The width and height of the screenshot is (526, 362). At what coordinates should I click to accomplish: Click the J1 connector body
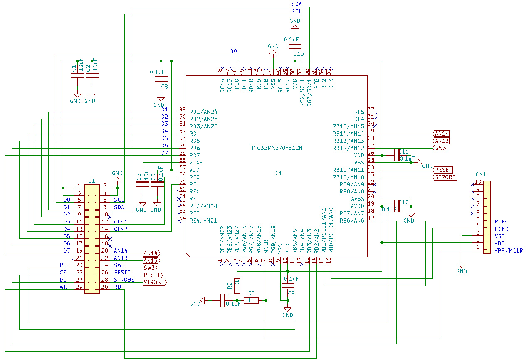coord(92,238)
